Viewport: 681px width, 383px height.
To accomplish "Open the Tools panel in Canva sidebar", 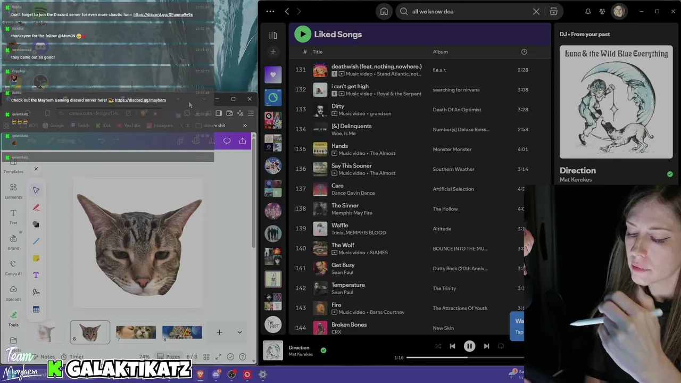I will click(x=13, y=319).
